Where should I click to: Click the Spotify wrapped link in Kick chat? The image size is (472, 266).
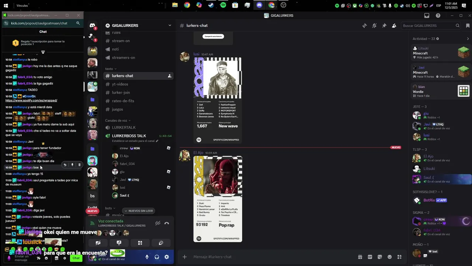coord(31,100)
